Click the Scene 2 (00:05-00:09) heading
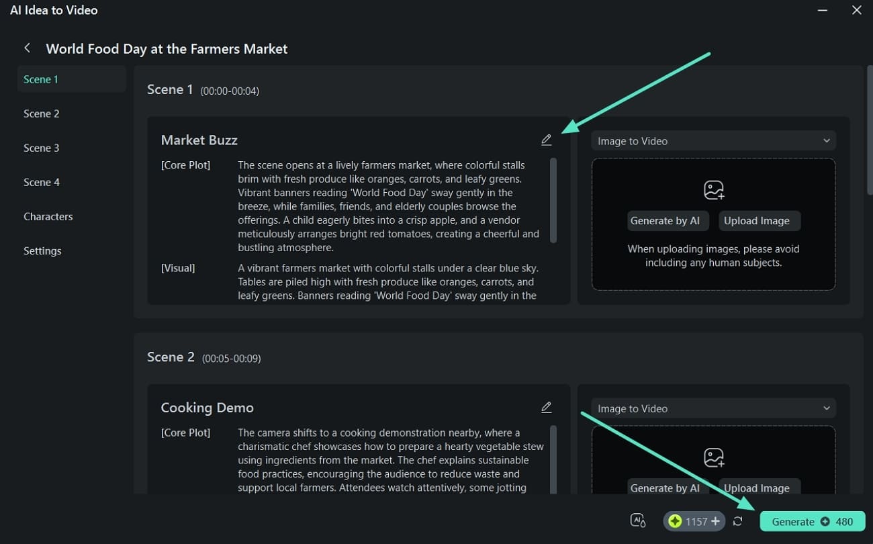Image resolution: width=873 pixels, height=544 pixels. 204,357
